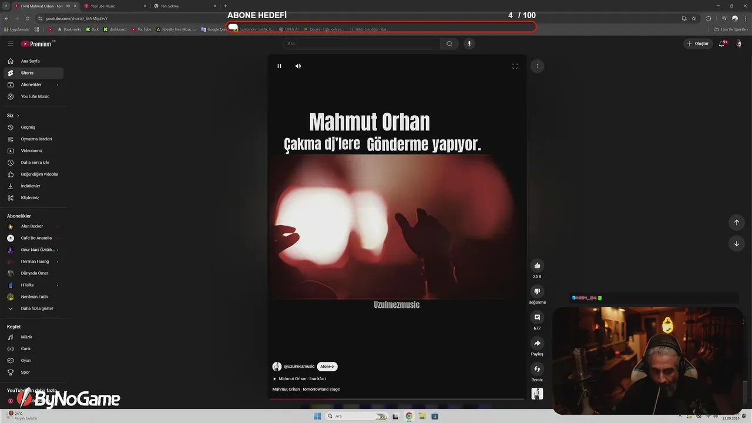Click the Oluştur create button
The width and height of the screenshot is (752, 423).
tap(698, 43)
